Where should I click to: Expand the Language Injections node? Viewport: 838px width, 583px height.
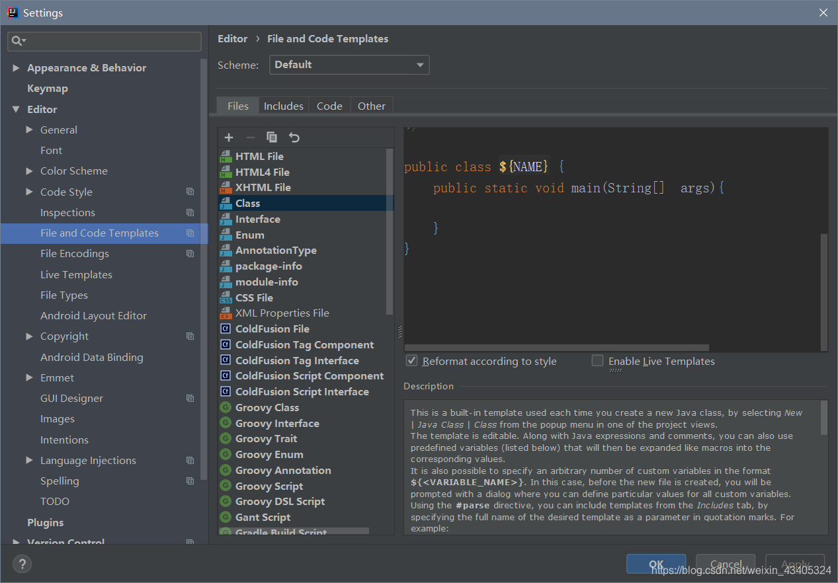click(29, 461)
